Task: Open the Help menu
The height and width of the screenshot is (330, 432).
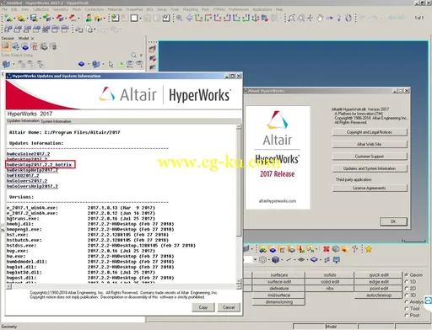Action: click(x=279, y=9)
